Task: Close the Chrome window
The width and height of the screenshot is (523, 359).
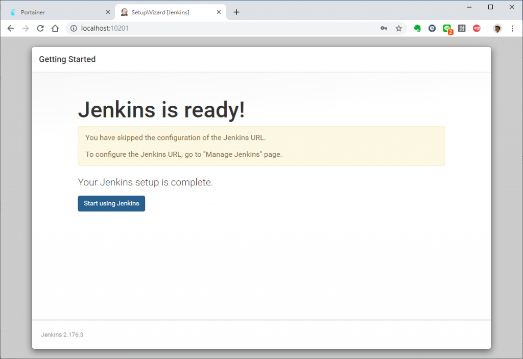Action: point(512,7)
